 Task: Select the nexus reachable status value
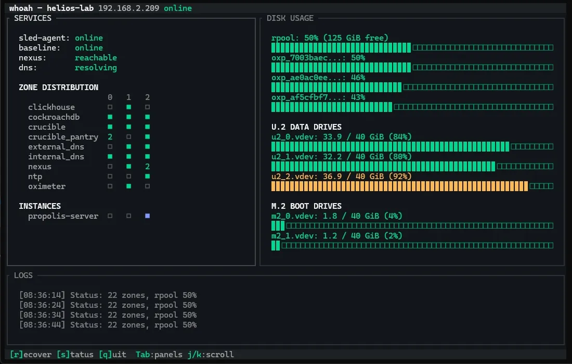tap(96, 58)
